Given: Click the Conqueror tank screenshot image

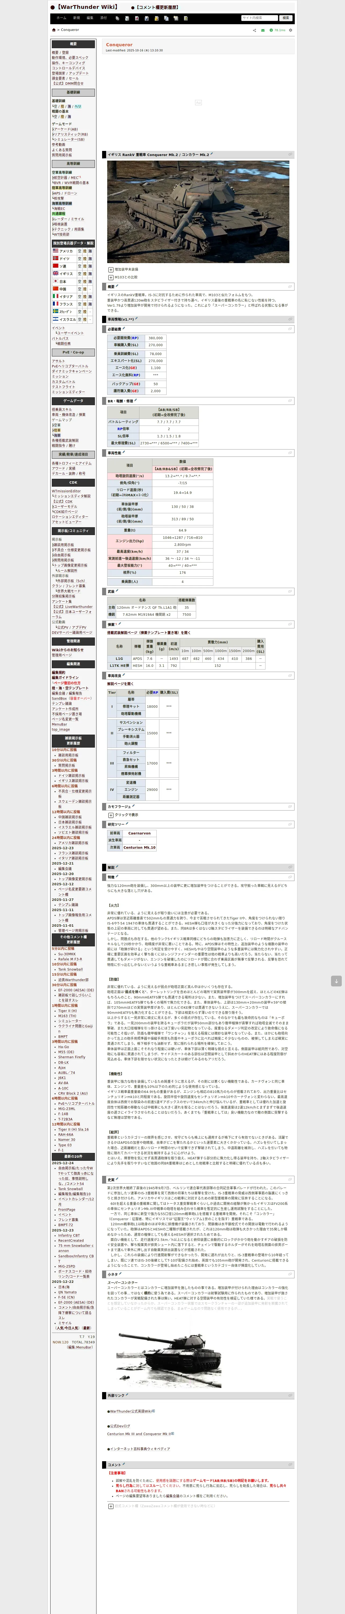Looking at the screenshot, I should pyautogui.click(x=198, y=212).
